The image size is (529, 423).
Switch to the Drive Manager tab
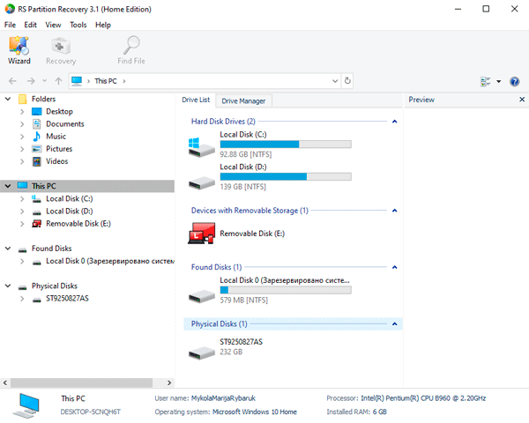tap(243, 100)
